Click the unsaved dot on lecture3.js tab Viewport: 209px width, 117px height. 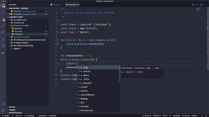78,5
